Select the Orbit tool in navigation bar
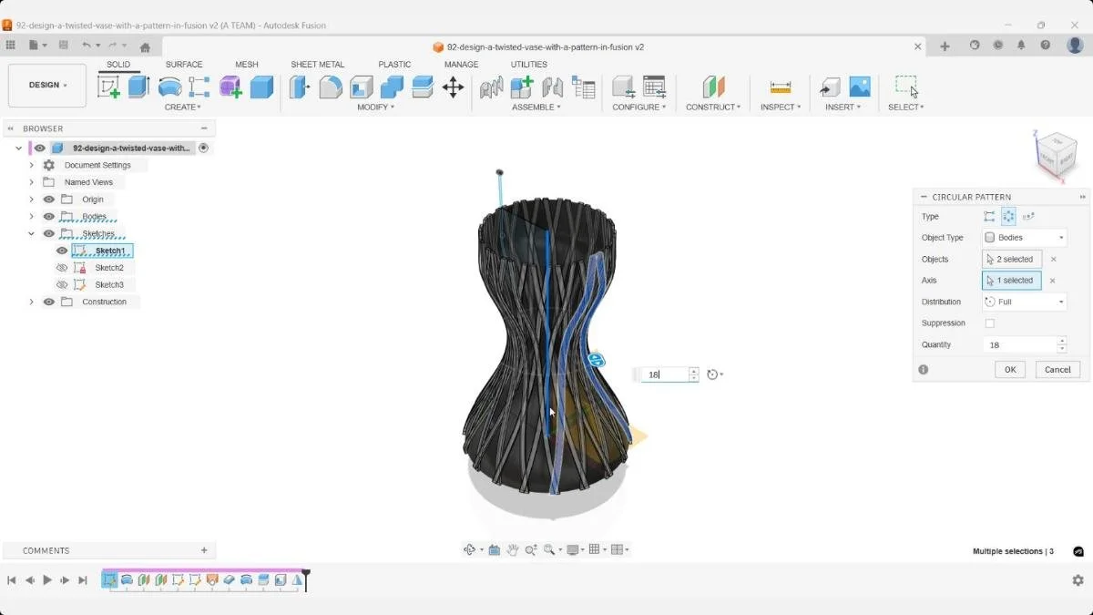 (469, 548)
